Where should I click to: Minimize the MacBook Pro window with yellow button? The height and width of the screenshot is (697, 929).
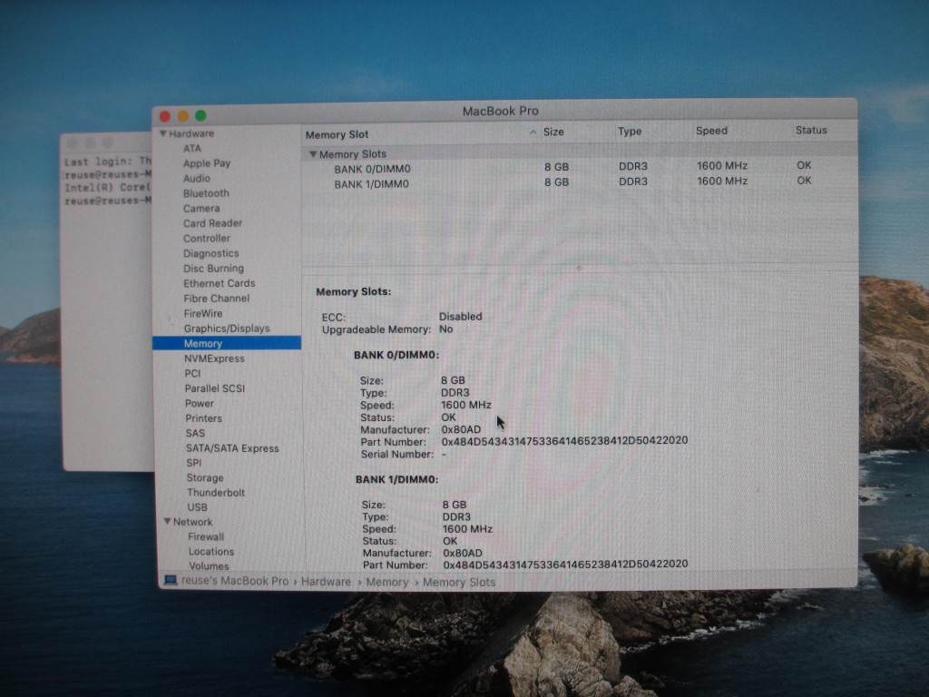point(183,115)
